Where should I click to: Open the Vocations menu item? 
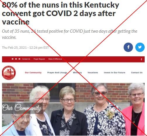click(x=93, y=73)
